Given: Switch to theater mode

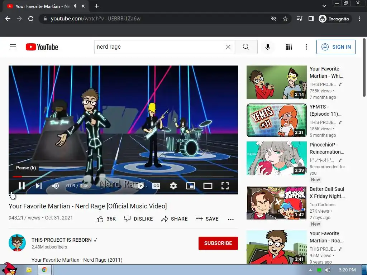Looking at the screenshot, I should (208, 186).
